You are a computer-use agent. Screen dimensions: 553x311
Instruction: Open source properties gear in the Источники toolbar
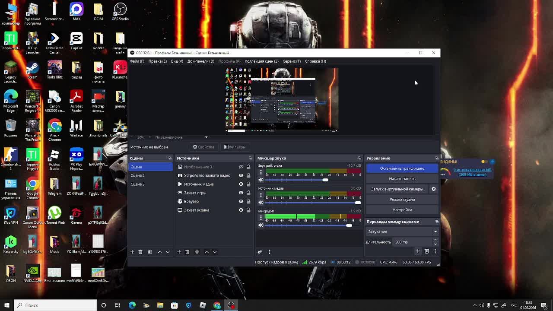click(x=197, y=252)
